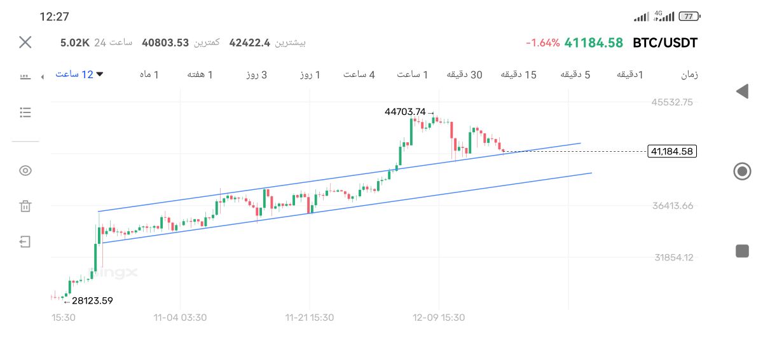
Task: Switch to the 4 ساعت timeframe
Action: tap(359, 74)
